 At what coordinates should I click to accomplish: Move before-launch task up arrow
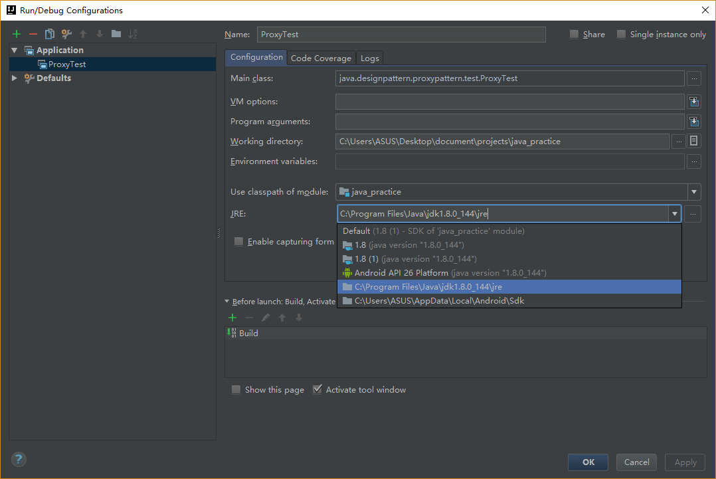click(x=282, y=318)
